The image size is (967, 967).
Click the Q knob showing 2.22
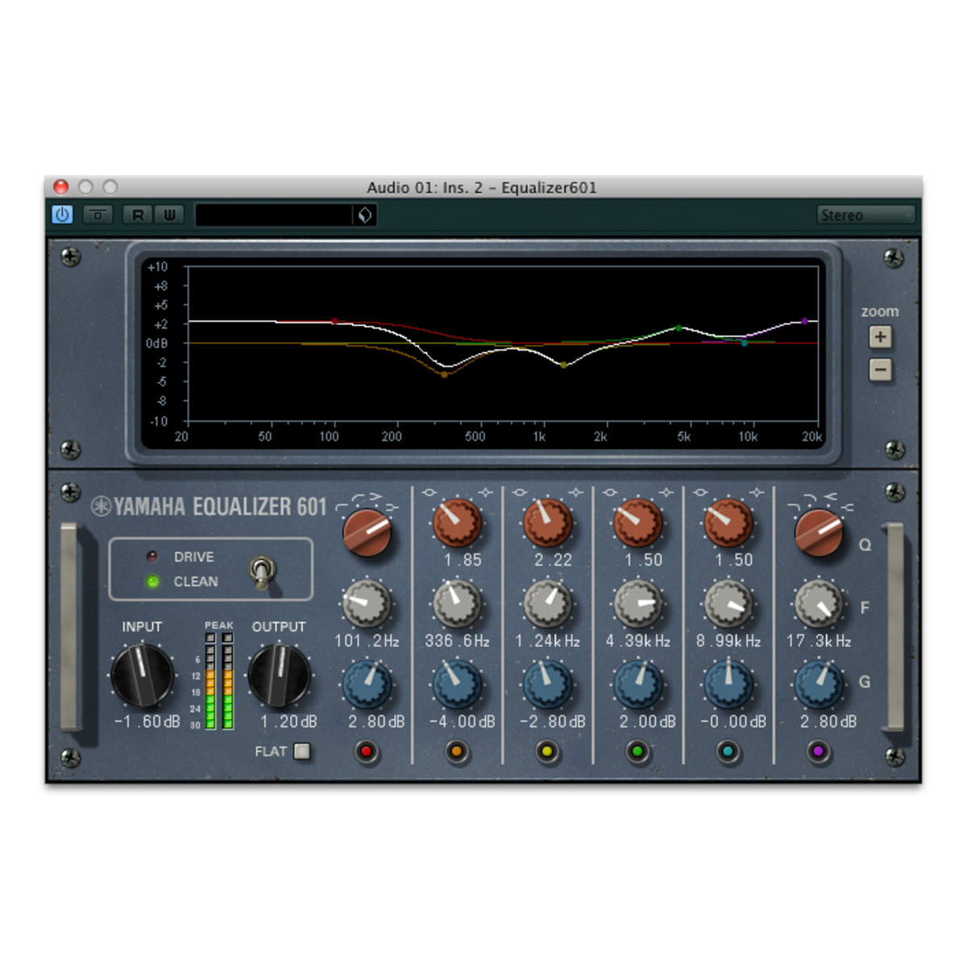click(x=547, y=522)
